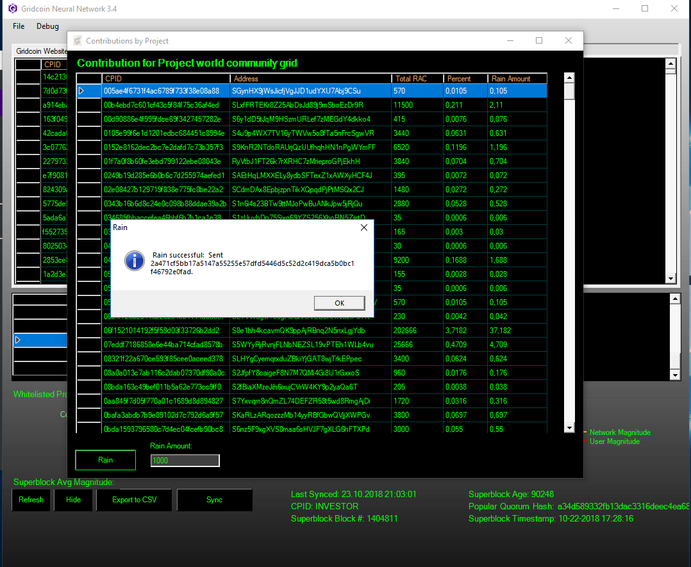
Task: Click the Popular Quorum Hash text
Action: tap(579, 506)
